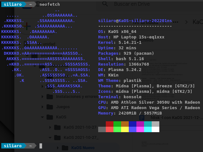Select Mi unidad in the Drive sidebar
This screenshot has width=203, height=152.
point(46,44)
